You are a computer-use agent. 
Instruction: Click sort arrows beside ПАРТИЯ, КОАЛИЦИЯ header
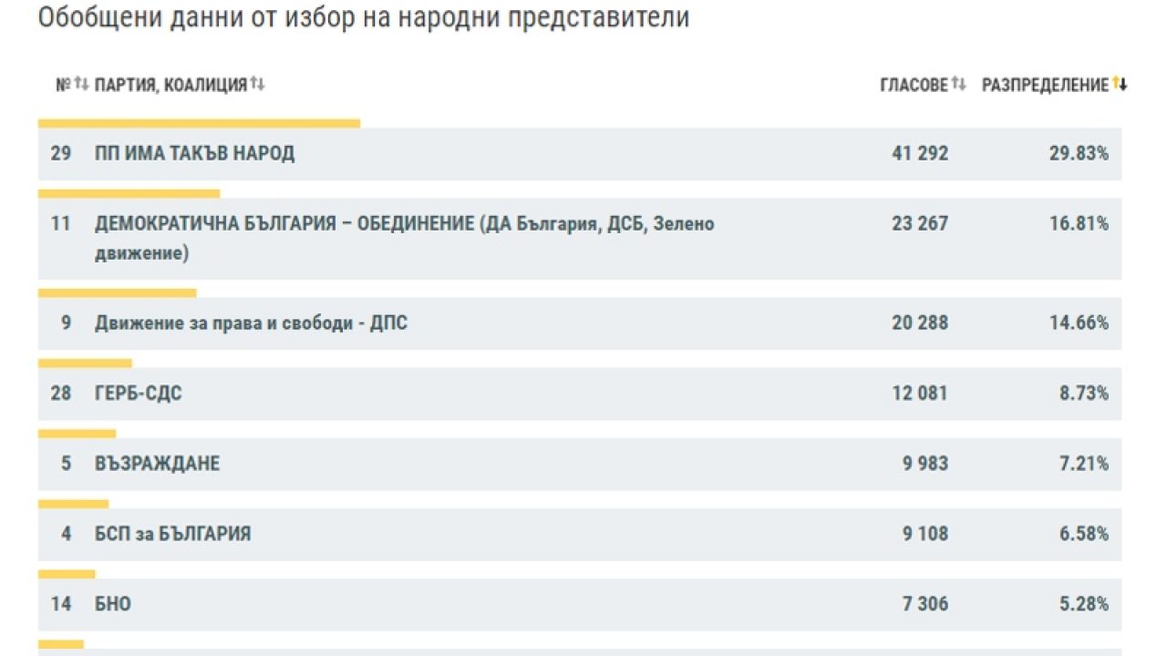pos(257,85)
